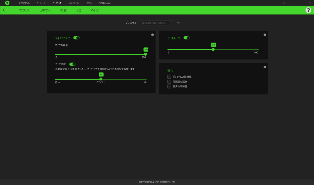Screen dimensions: 314x185
Task: Click the 高 sensitivity label
Action: (x=145, y=82)
